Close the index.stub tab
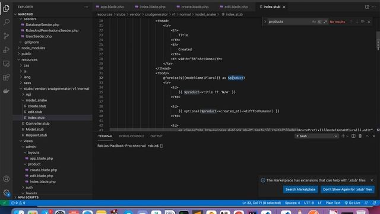The width and height of the screenshot is (380, 214). tap(284, 7)
